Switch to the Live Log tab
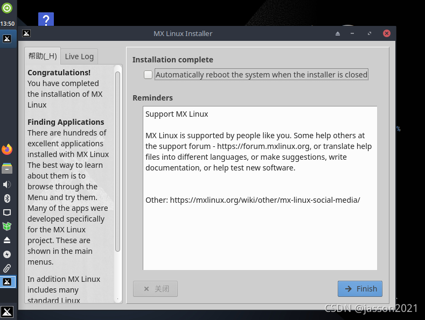The height and width of the screenshot is (320, 425). pos(79,56)
